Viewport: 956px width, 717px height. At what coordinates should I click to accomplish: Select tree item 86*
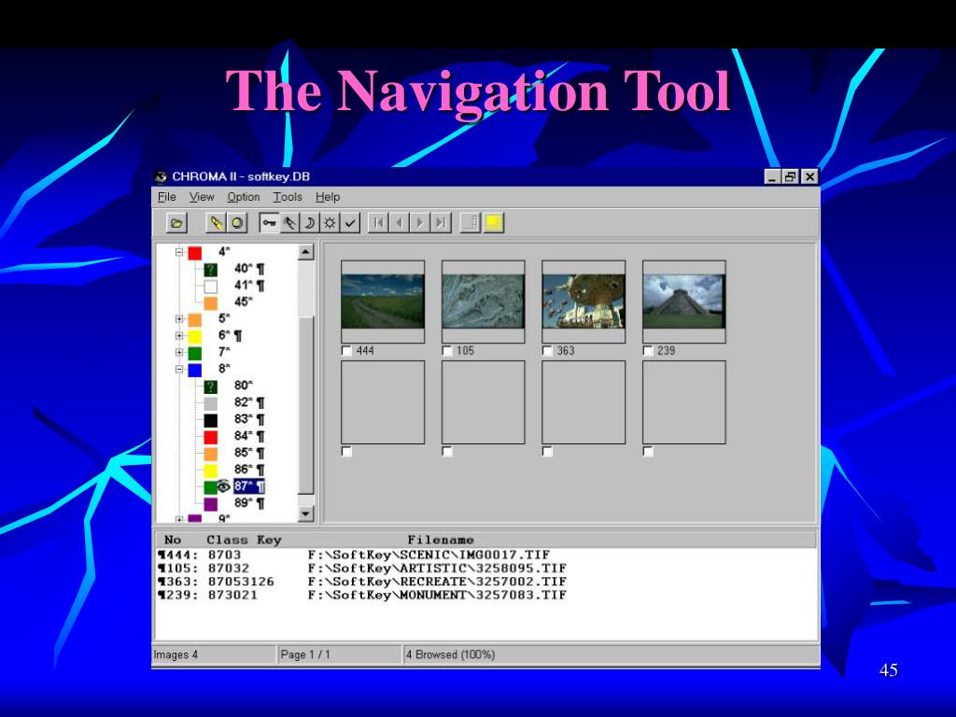tap(249, 470)
